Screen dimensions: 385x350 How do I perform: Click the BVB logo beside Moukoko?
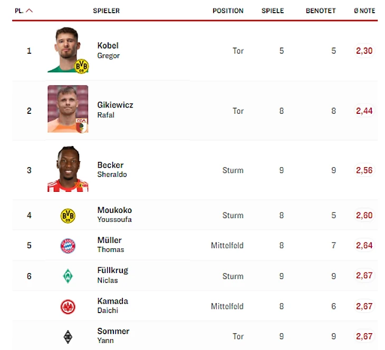pyautogui.click(x=68, y=216)
